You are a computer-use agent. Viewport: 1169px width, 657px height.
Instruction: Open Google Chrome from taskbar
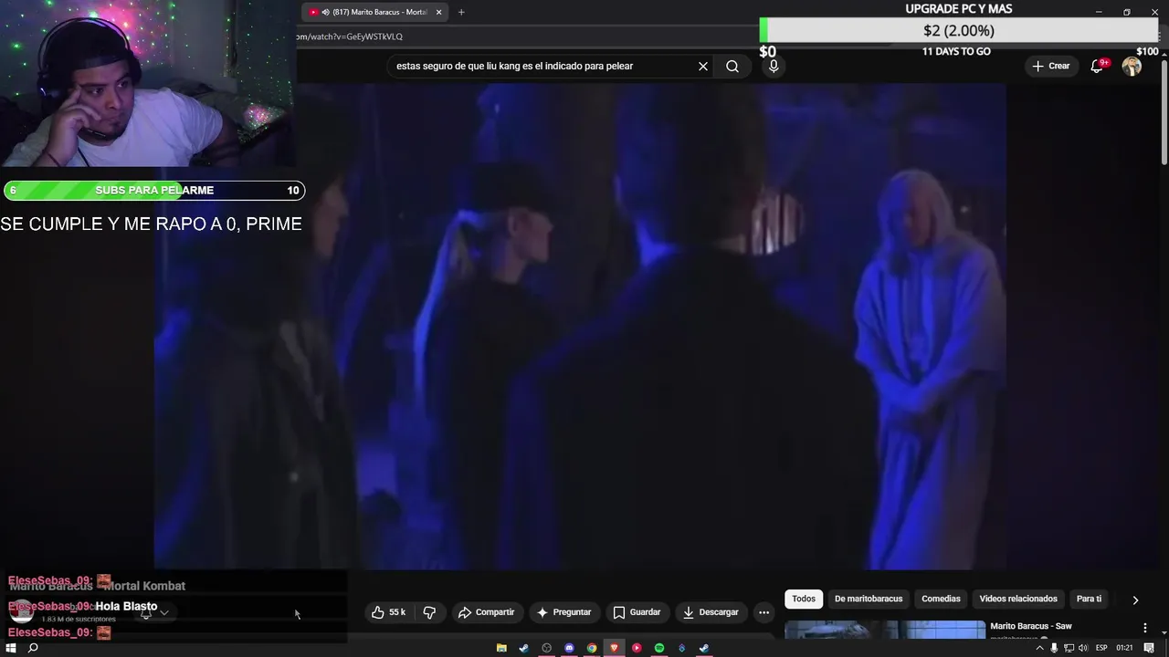click(x=592, y=648)
